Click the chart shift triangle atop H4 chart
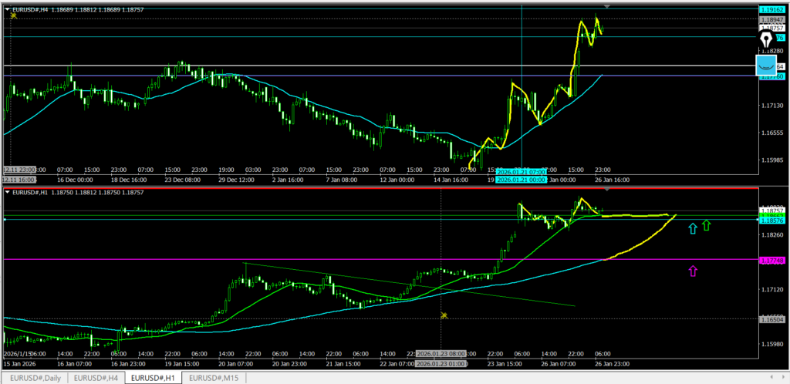Screen dimensions: 790x384 tap(607, 6)
